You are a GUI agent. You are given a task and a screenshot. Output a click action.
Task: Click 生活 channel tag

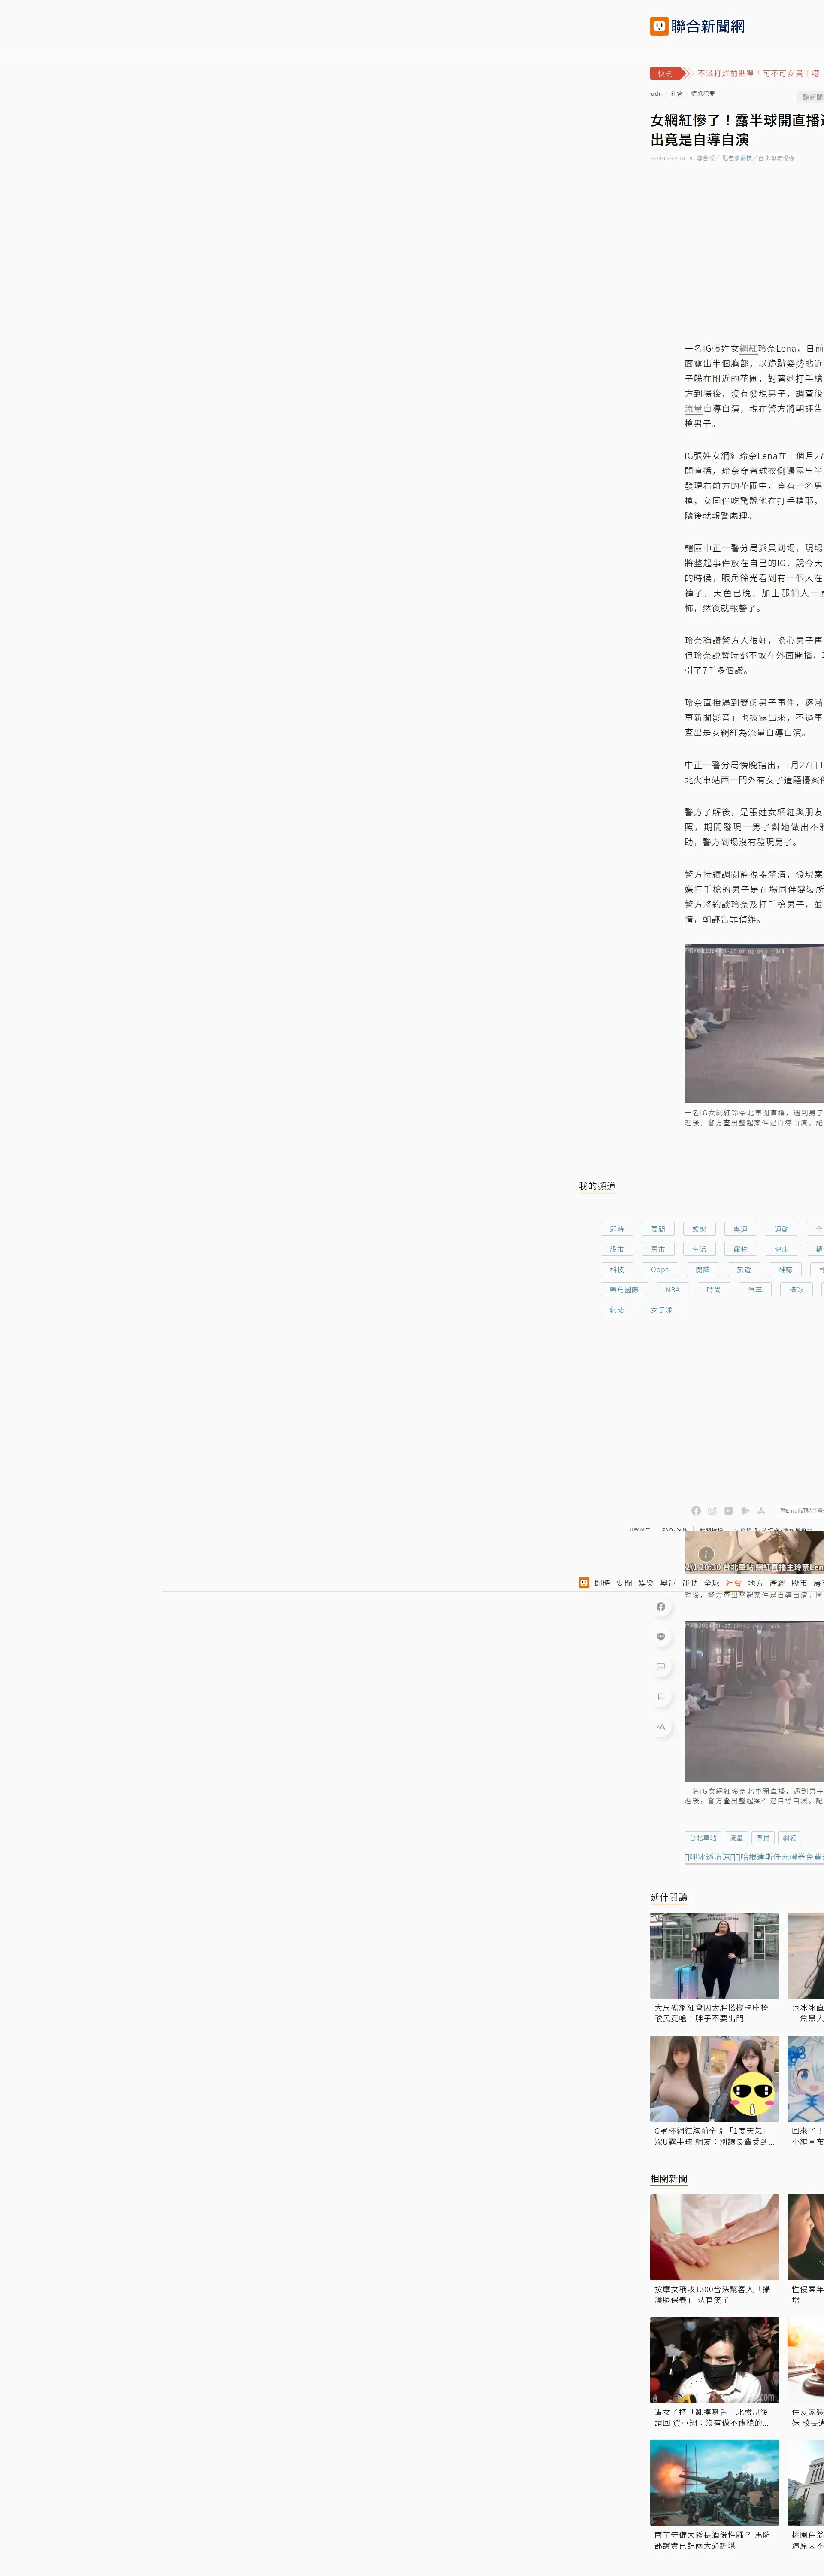click(699, 1249)
